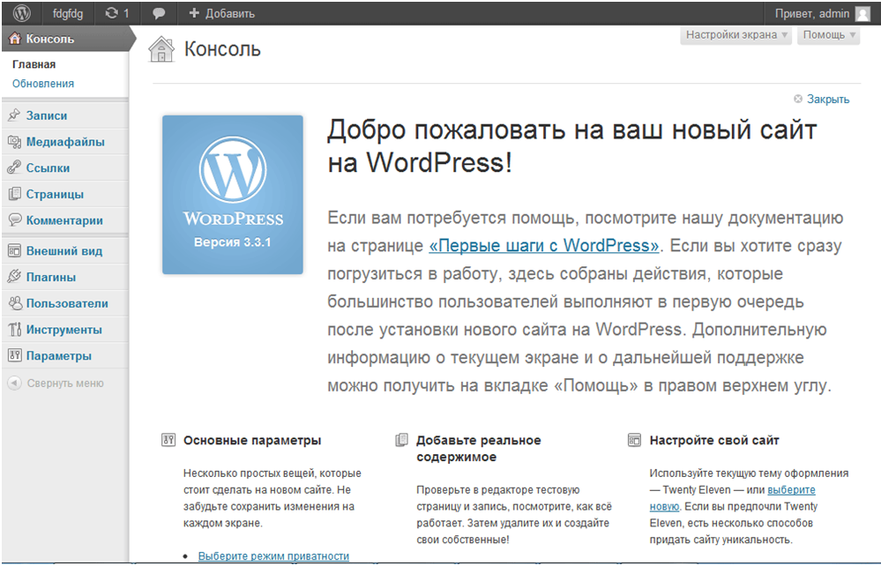Click icon beside Добавьте реальное содержимое heading

click(x=401, y=440)
